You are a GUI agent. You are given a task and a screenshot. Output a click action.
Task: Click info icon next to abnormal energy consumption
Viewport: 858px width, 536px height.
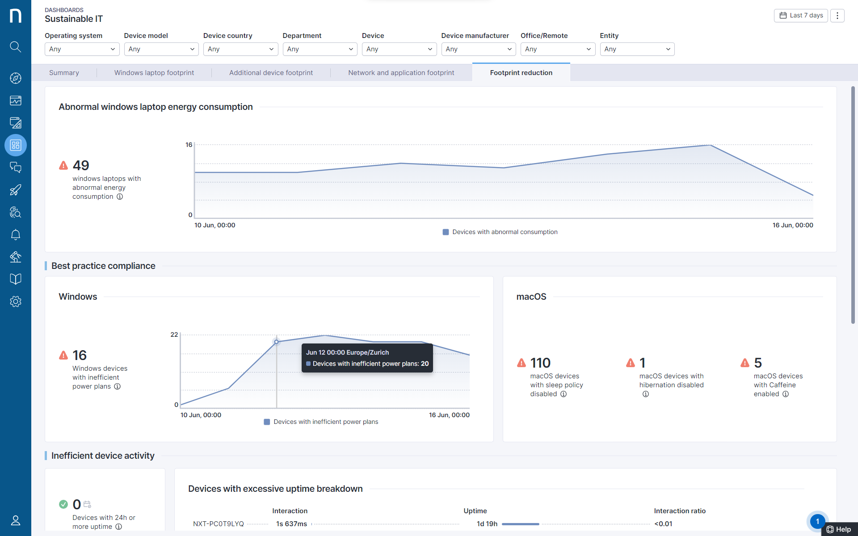(120, 197)
